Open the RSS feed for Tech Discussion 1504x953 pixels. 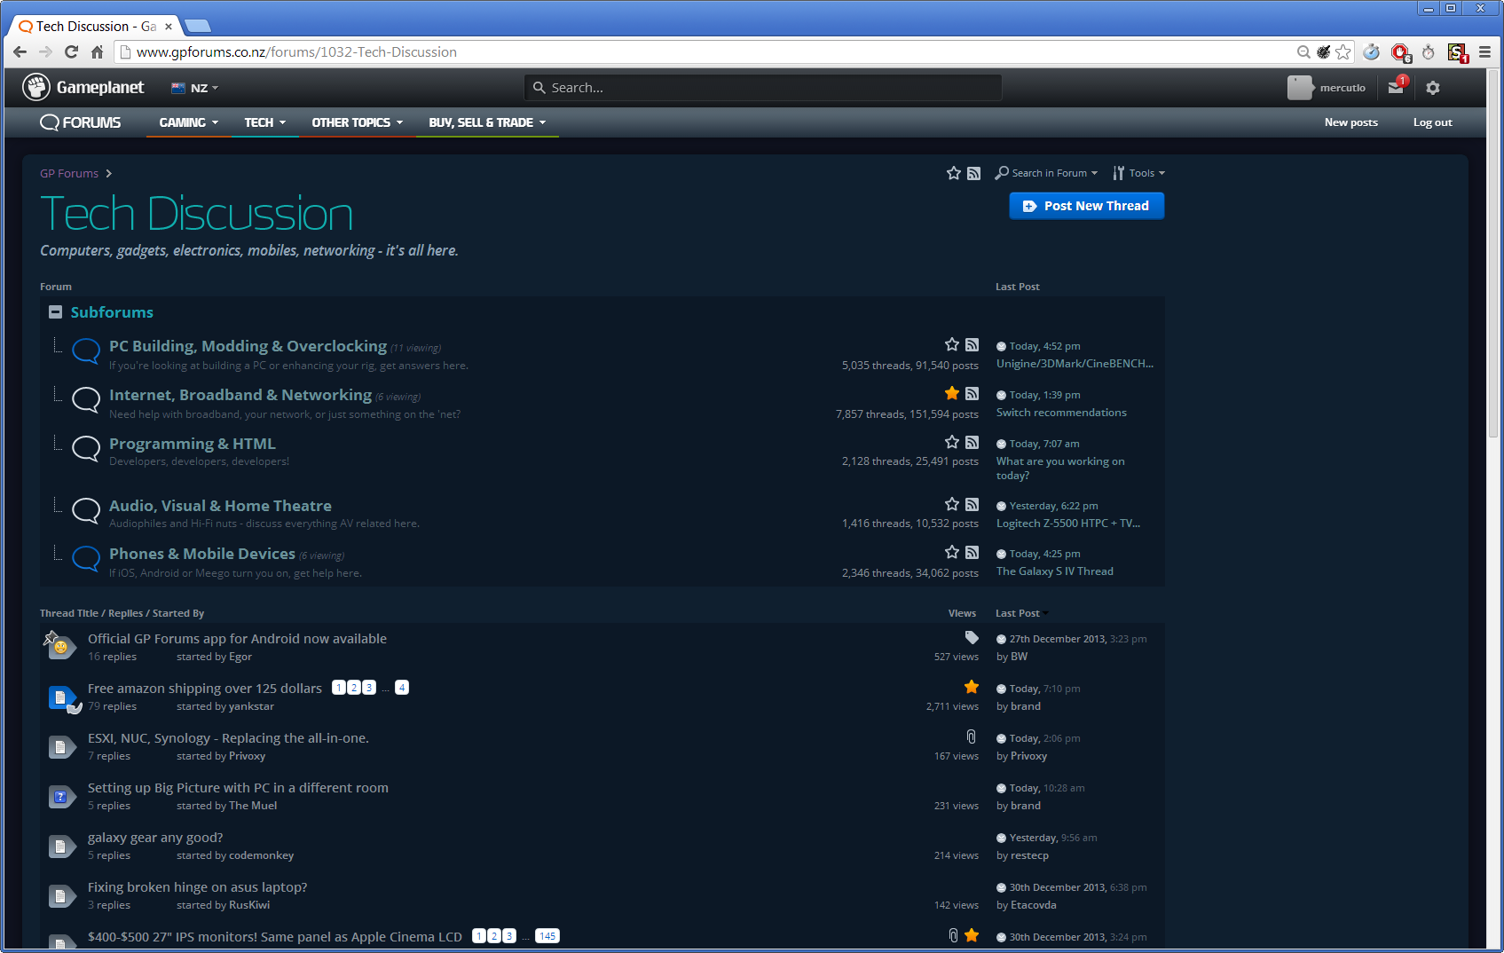click(974, 172)
